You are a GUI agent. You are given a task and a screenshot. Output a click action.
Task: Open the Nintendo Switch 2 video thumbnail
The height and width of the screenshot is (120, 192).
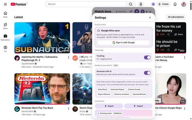point(42,89)
